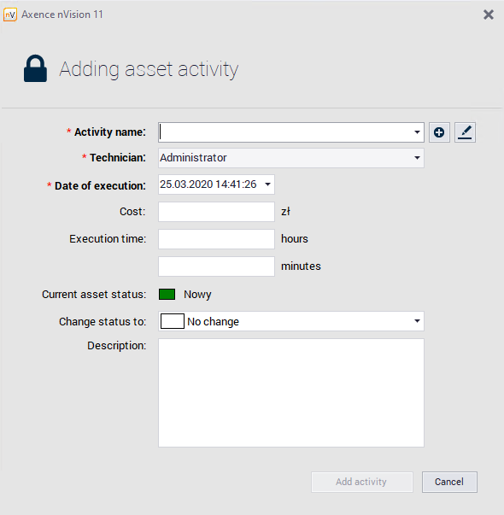Click the Cancel button
The image size is (504, 515).
click(x=449, y=482)
